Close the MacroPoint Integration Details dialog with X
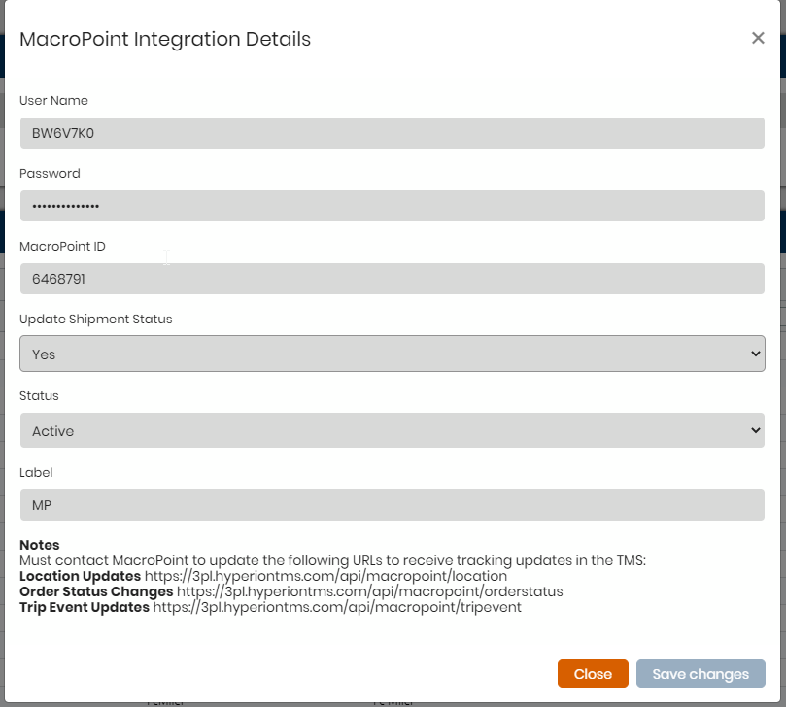The width and height of the screenshot is (786, 707). pos(758,38)
